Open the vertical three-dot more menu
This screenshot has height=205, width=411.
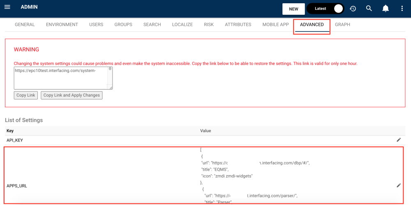402,9
